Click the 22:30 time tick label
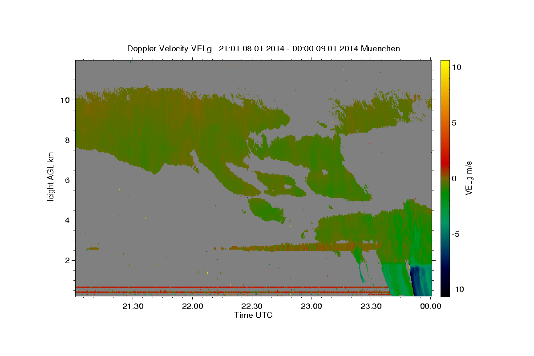 pyautogui.click(x=252, y=306)
